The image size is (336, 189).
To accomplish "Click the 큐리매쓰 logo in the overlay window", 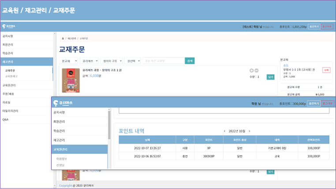I will tap(63, 103).
